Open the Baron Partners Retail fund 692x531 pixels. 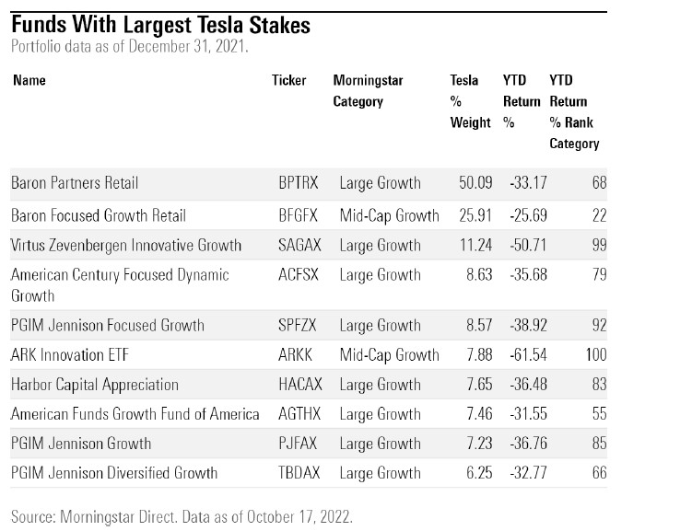point(75,183)
